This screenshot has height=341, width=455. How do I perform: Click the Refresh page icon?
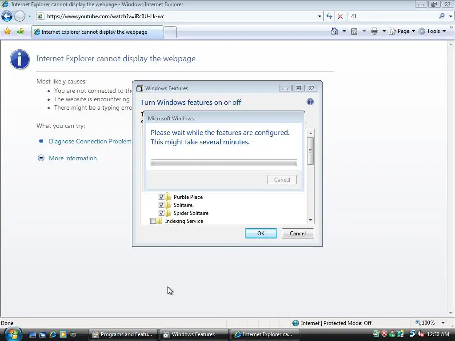[x=329, y=16]
